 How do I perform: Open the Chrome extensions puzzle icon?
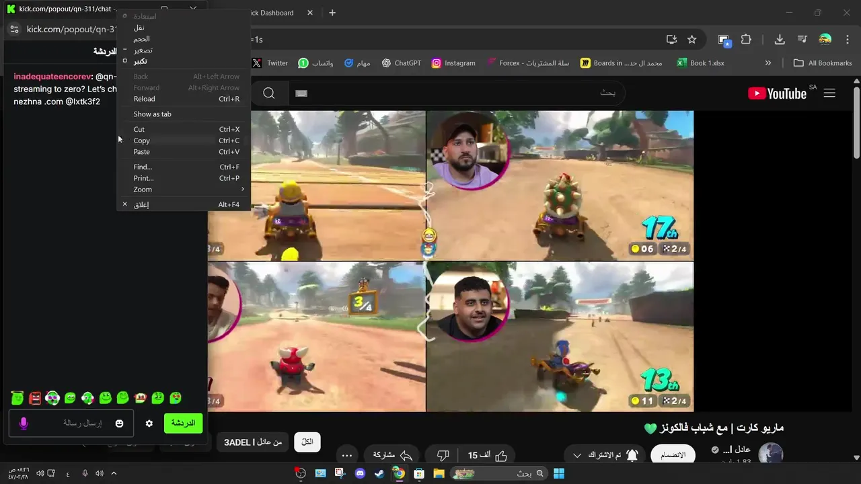click(746, 39)
